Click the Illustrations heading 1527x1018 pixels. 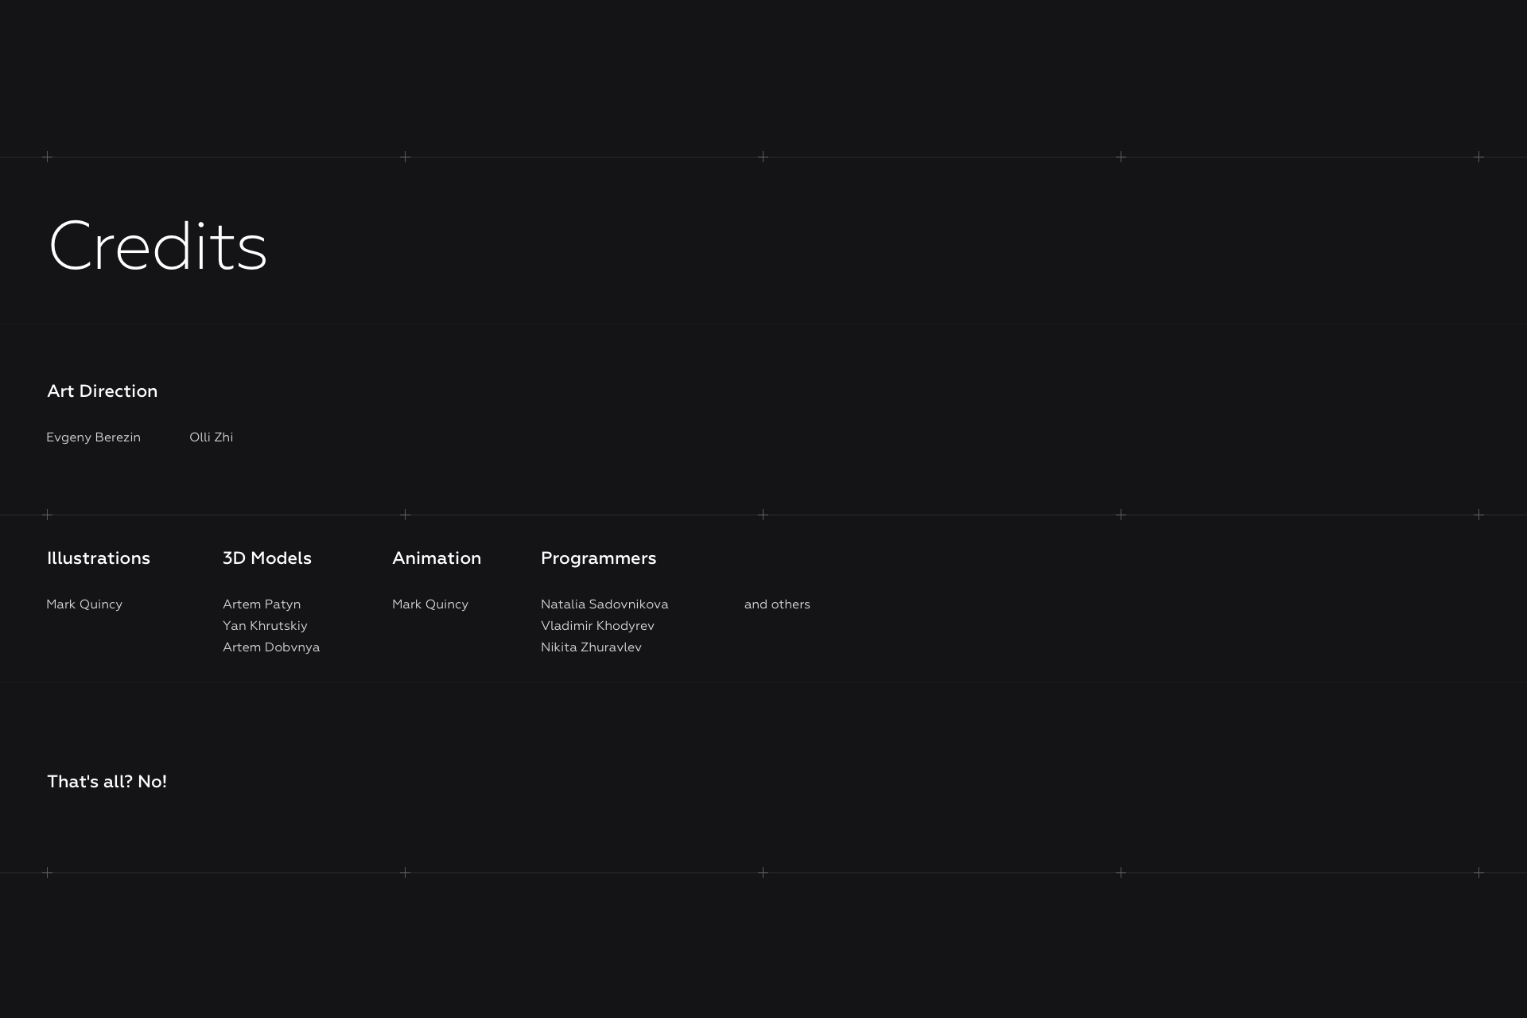99,558
